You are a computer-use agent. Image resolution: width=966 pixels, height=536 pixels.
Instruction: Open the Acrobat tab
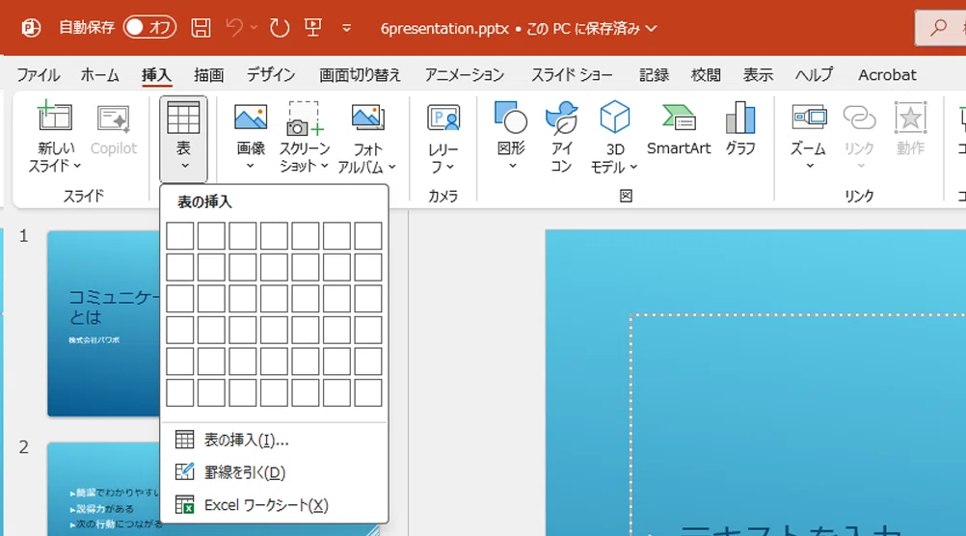(x=887, y=75)
